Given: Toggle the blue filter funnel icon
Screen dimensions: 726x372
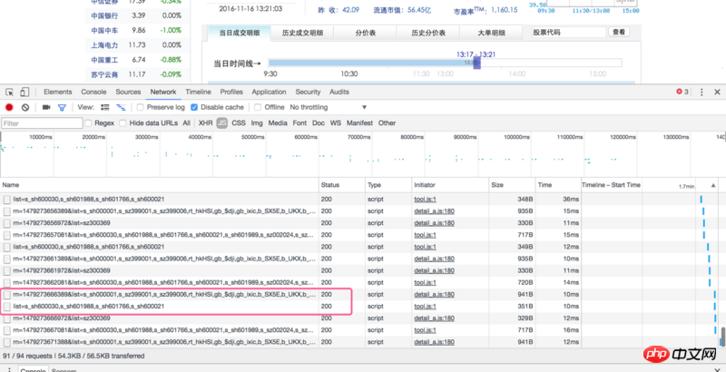Looking at the screenshot, I should tap(62, 107).
